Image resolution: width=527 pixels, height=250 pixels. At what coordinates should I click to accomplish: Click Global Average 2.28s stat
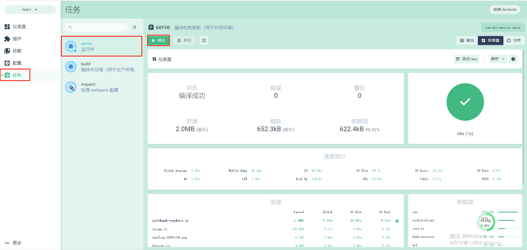(182, 171)
